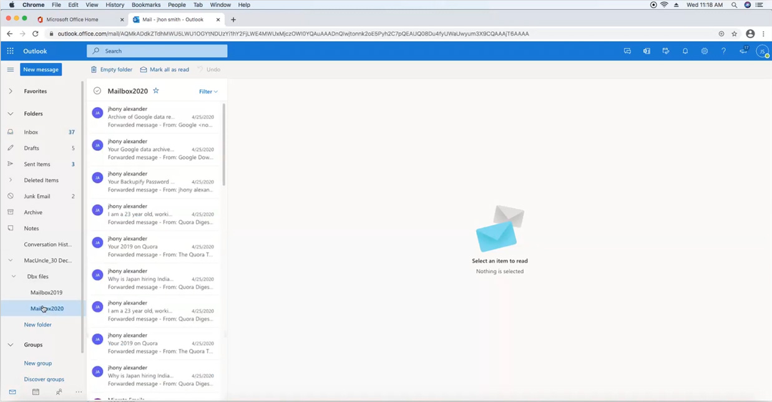Open the notifications bell

pyautogui.click(x=685, y=51)
